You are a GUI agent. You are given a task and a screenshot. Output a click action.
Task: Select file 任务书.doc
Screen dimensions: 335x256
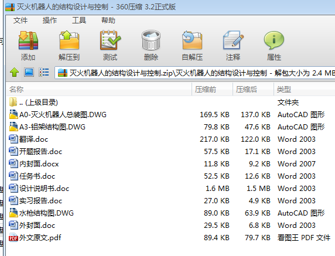[170, 176]
